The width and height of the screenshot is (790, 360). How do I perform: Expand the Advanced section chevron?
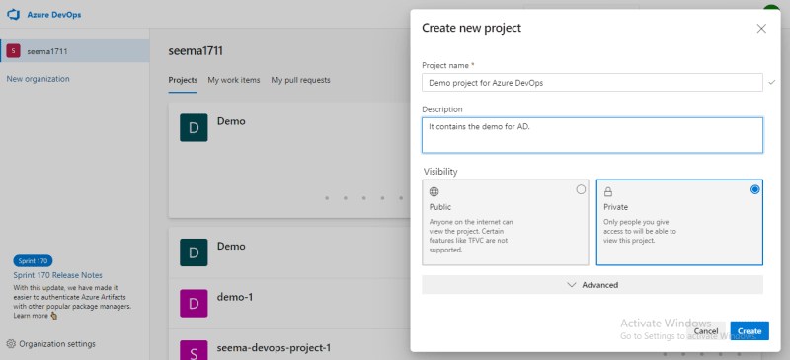[x=572, y=284]
